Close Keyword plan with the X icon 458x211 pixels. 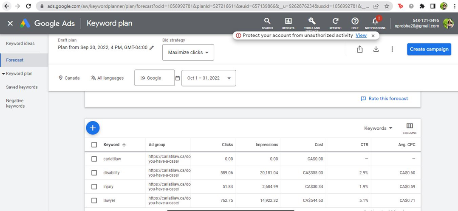[x=10, y=23]
